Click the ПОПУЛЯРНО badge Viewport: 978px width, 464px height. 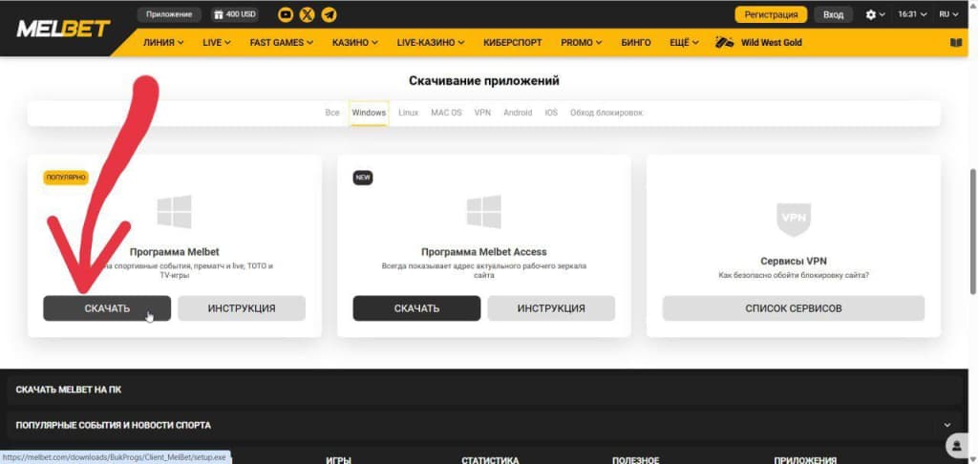(66, 178)
